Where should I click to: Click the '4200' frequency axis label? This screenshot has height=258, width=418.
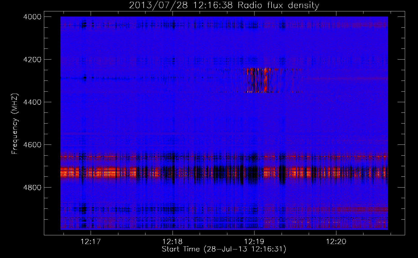[x=32, y=60]
